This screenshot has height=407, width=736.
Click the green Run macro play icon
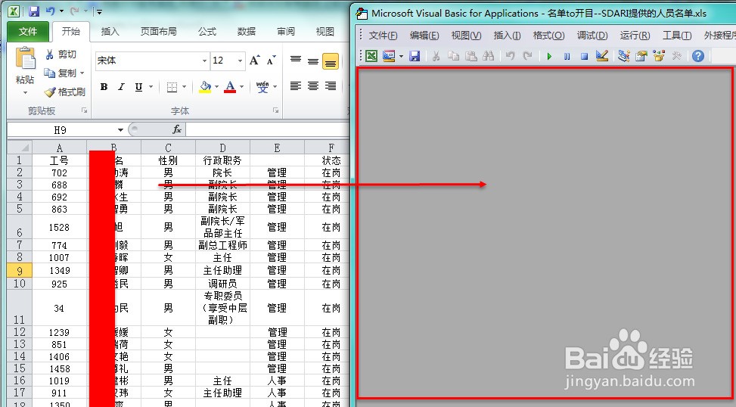pos(549,56)
